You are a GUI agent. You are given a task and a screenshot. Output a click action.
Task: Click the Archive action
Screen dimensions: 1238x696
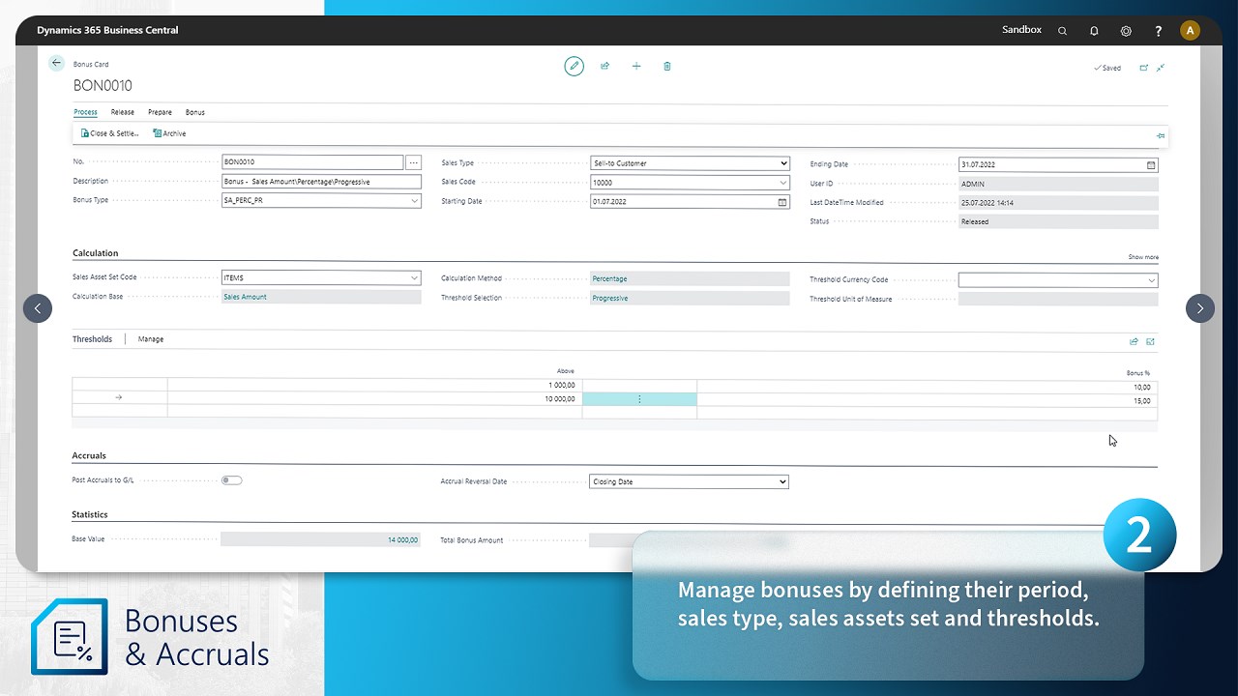pyautogui.click(x=169, y=133)
